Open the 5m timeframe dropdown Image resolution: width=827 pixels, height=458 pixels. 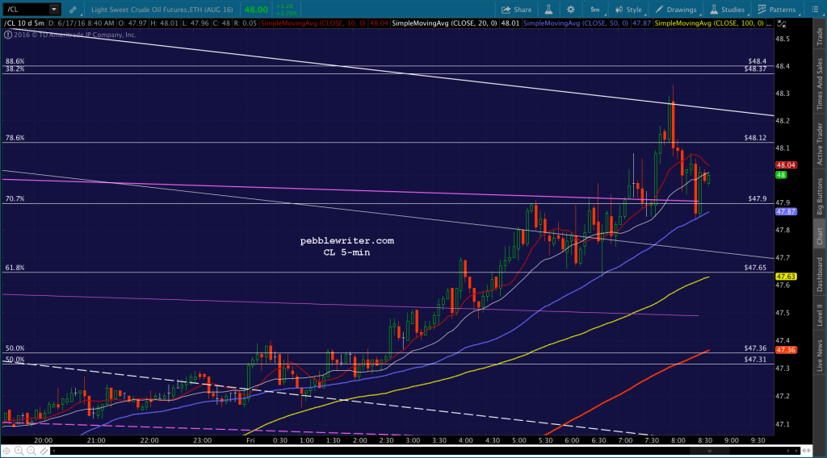click(x=595, y=10)
